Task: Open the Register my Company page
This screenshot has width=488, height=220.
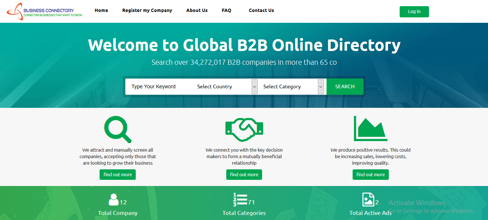Action: (x=147, y=10)
